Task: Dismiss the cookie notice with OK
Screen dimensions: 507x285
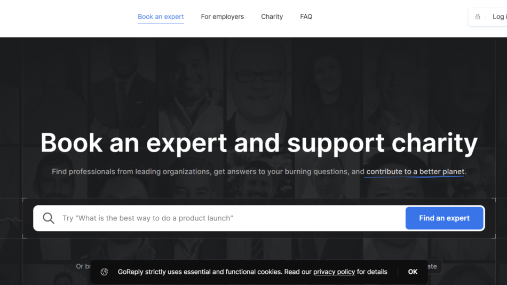Action: (x=413, y=272)
